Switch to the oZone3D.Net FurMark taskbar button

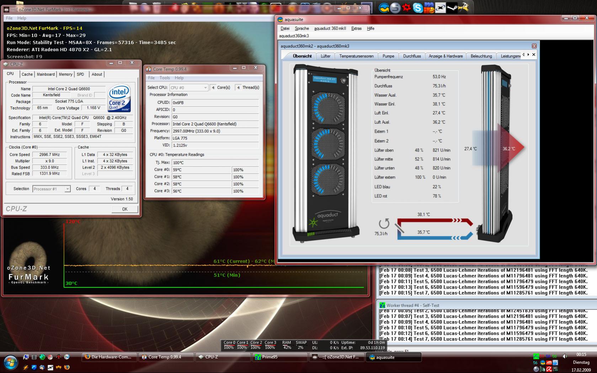337,357
